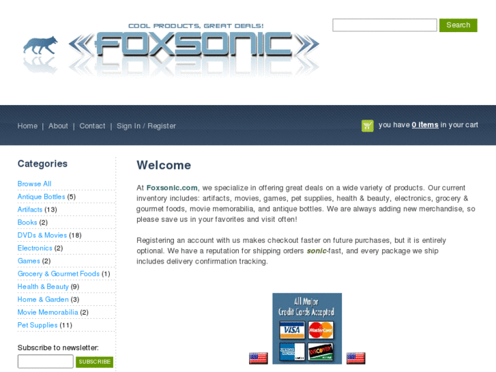Open Sign In / Register
This screenshot has width=496, height=372.
pyautogui.click(x=146, y=126)
